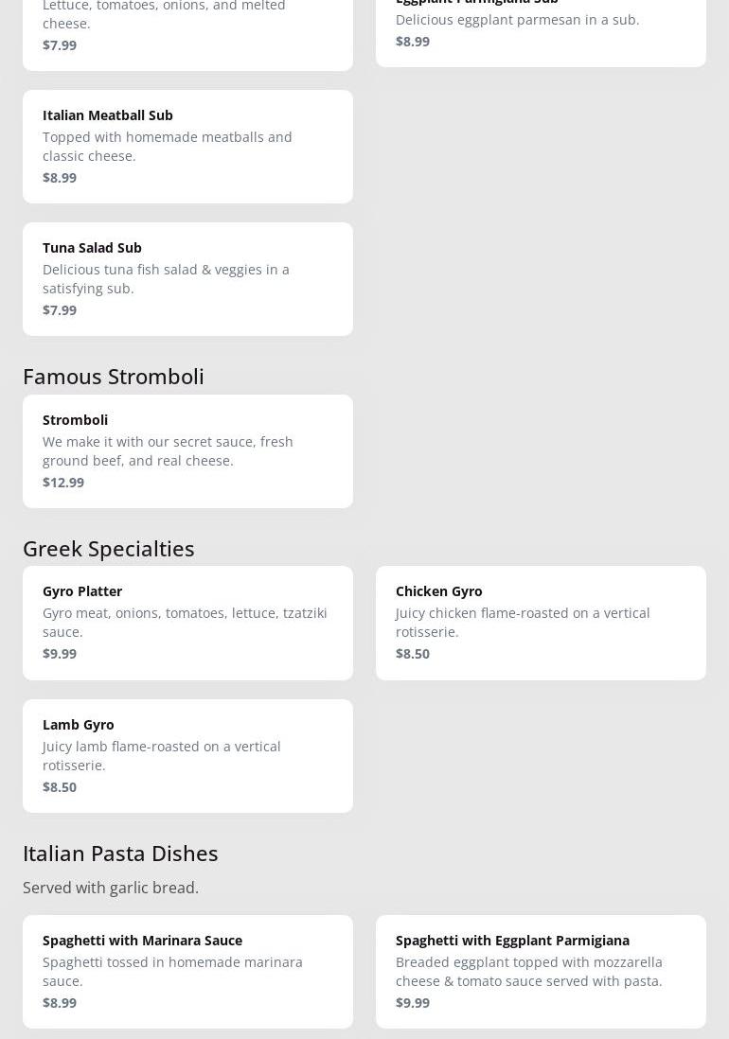Click the Chicken Gyro $8.50 price
Viewport: 729px width, 1039px height.
click(x=413, y=654)
